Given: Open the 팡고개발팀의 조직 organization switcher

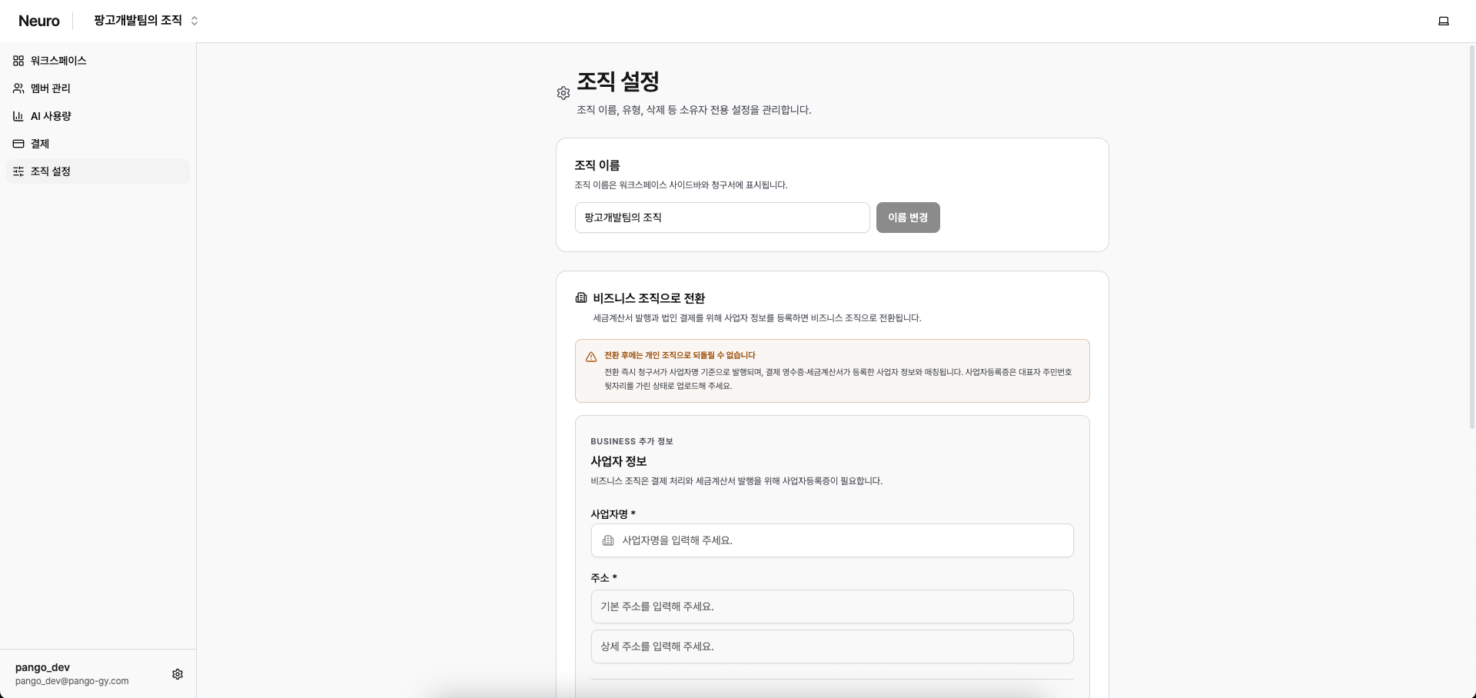Looking at the screenshot, I should pyautogui.click(x=146, y=21).
